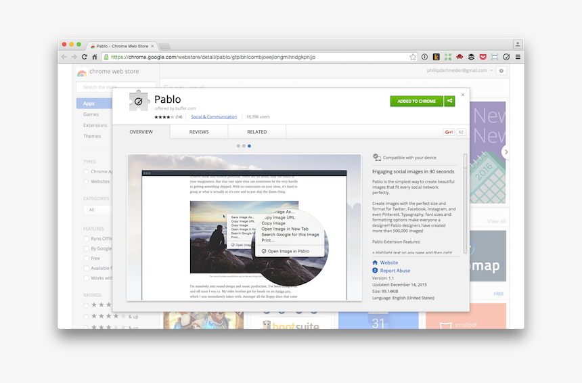Select the four stars & up radio button

coord(86,317)
